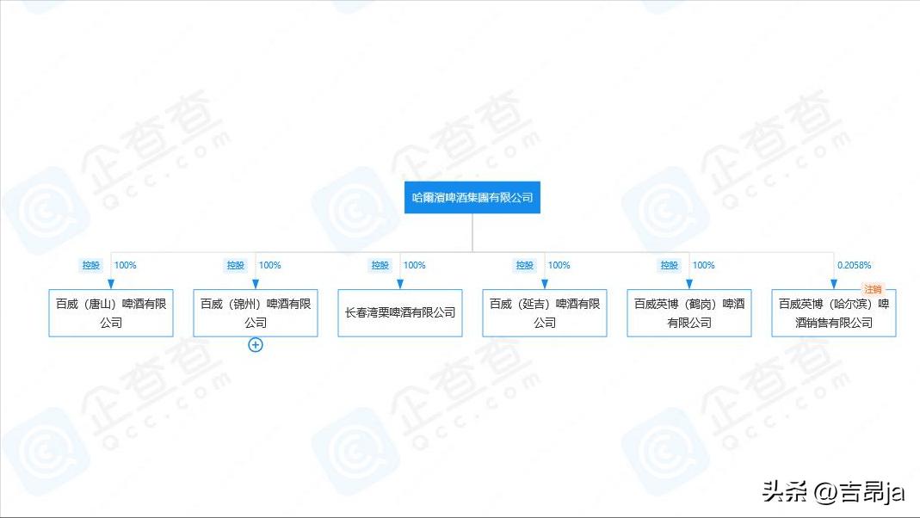Select the 百威（唐山）啤酒有限公司 company box
Viewport: 920px width, 518px height.
(x=111, y=312)
